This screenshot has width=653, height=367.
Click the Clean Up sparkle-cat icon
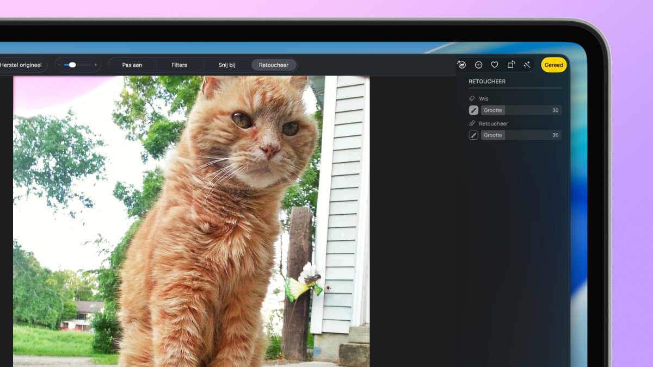click(462, 65)
